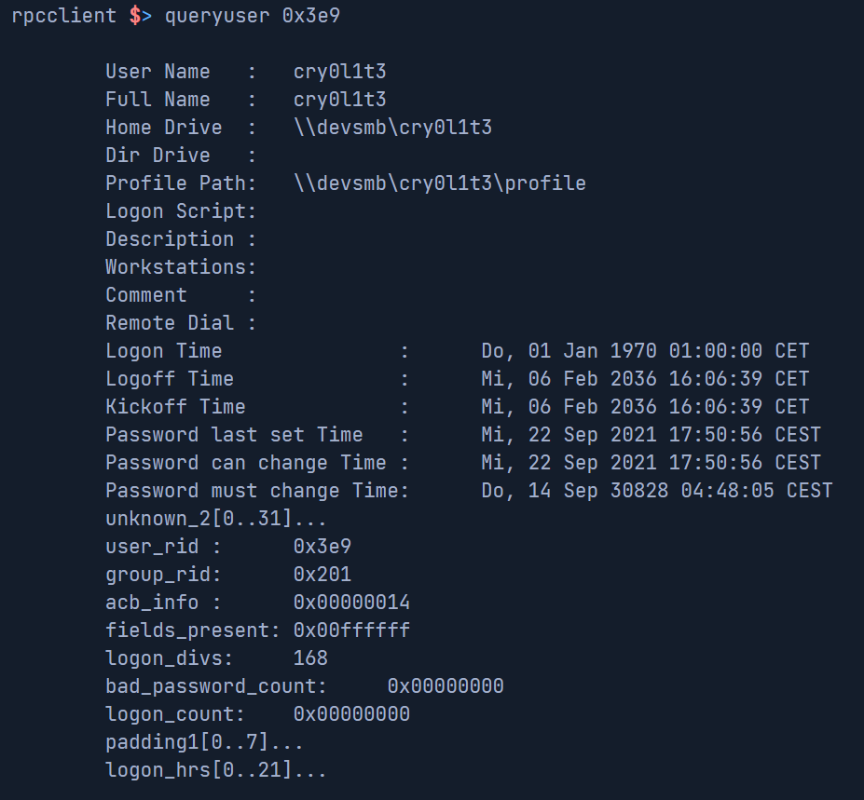
Task: Click the logon_hrs[0..21]... line
Action: 216,770
